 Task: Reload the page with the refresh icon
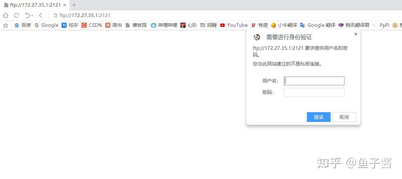(x=17, y=15)
